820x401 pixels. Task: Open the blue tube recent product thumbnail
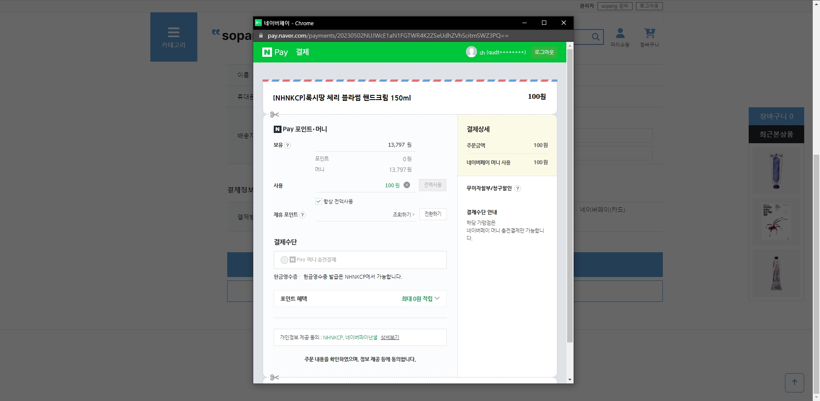[x=776, y=171]
